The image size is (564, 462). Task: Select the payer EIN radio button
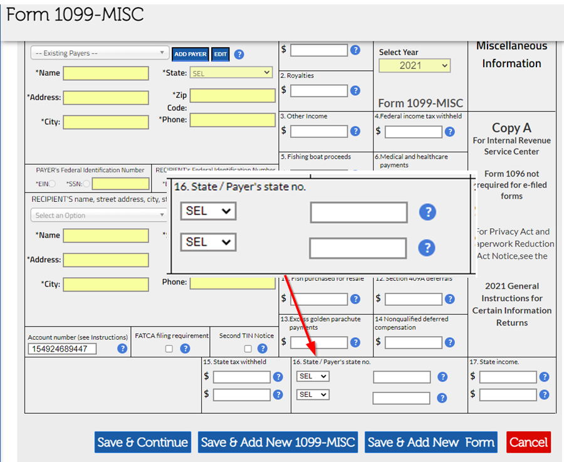[52, 184]
